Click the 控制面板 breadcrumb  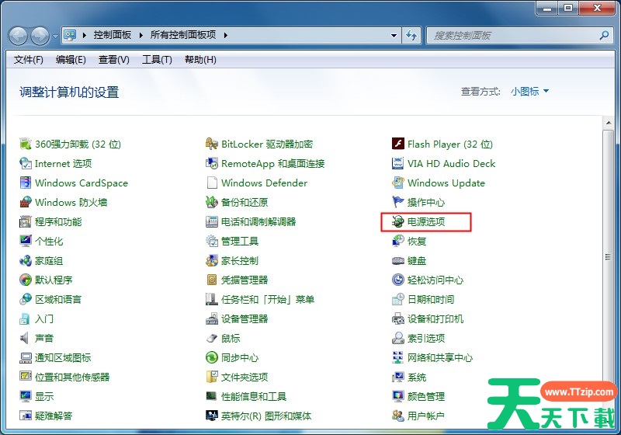(113, 35)
